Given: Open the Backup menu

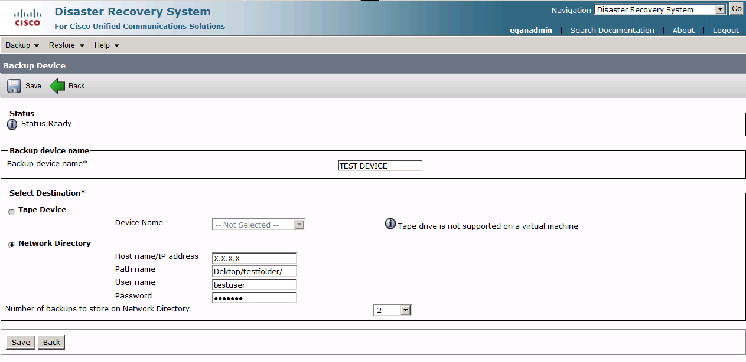Looking at the screenshot, I should (22, 45).
